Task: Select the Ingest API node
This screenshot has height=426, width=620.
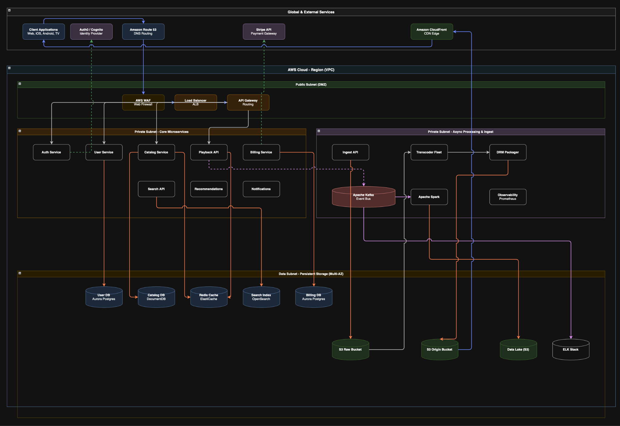Action: click(x=351, y=152)
